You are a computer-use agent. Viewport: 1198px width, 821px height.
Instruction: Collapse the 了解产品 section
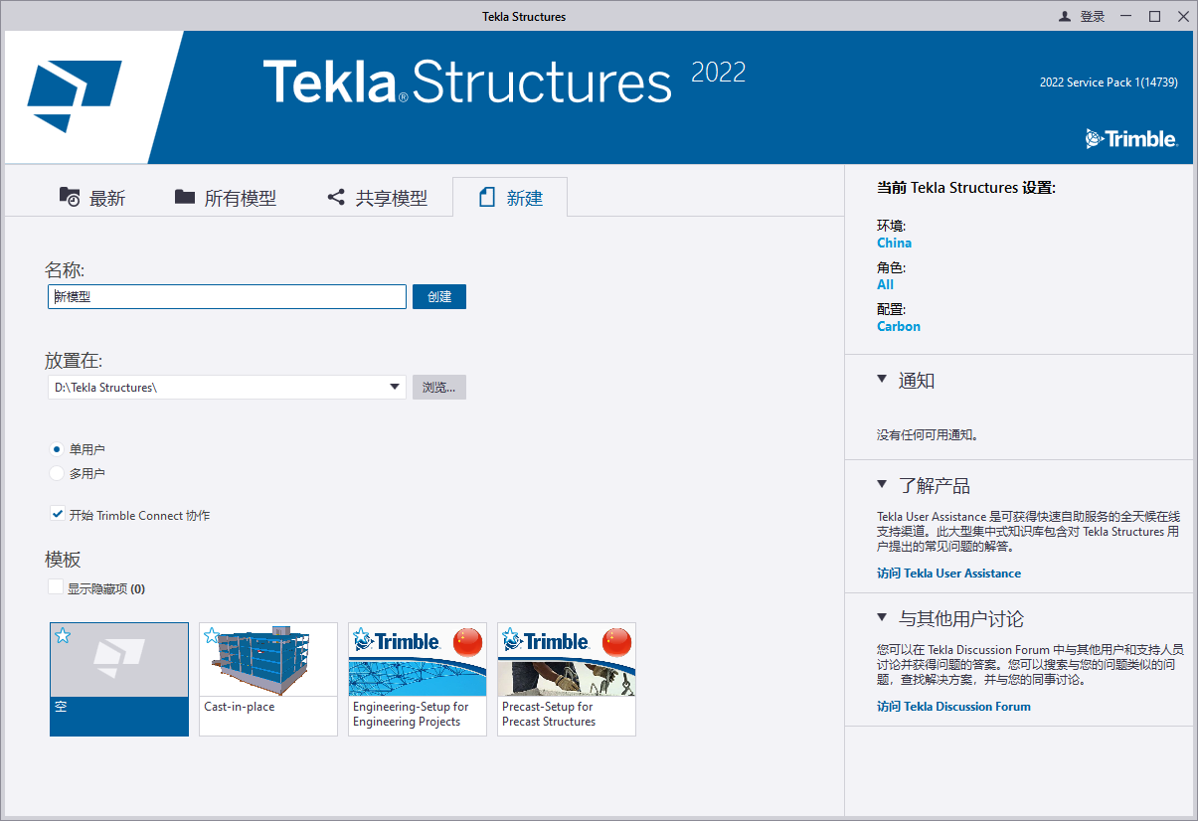pos(880,485)
